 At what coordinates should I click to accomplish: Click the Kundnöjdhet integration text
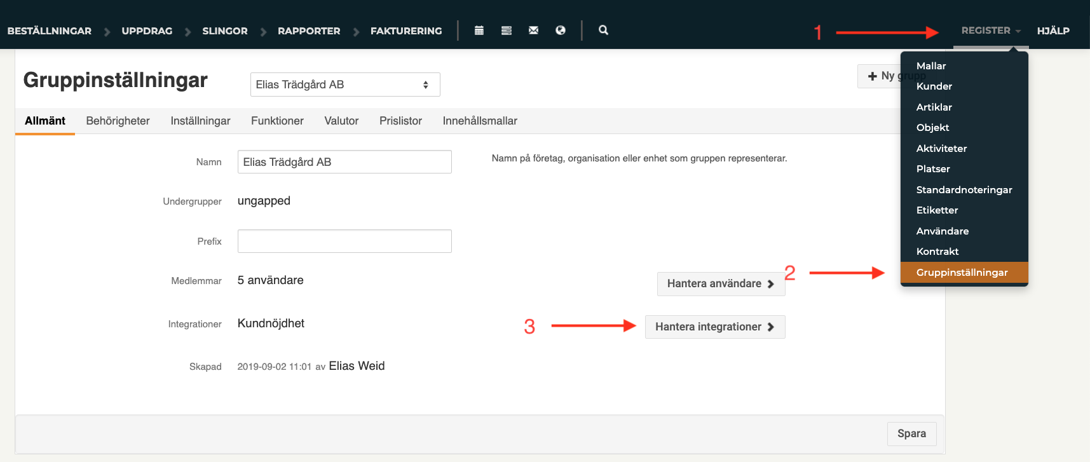271,323
